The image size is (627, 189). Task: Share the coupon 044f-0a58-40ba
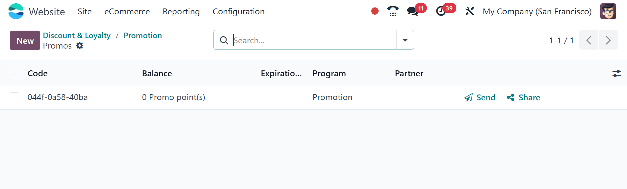(x=523, y=97)
